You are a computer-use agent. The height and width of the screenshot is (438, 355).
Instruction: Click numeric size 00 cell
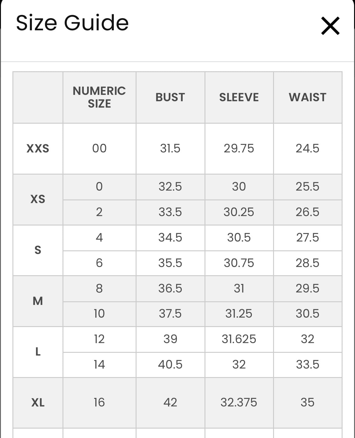[99, 149]
